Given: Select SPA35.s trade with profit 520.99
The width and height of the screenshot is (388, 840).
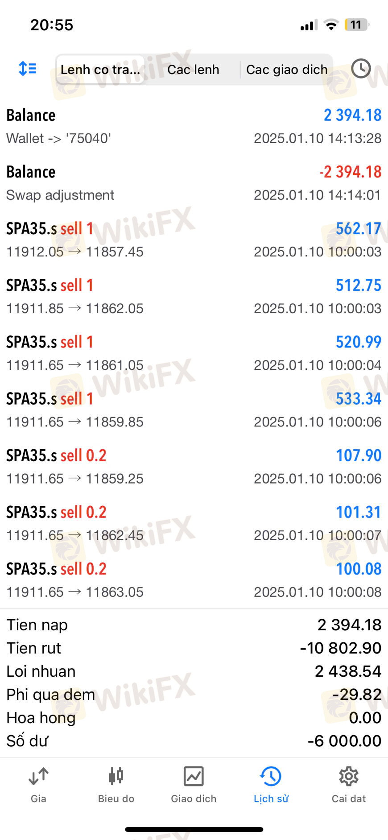Looking at the screenshot, I should pyautogui.click(x=194, y=353).
